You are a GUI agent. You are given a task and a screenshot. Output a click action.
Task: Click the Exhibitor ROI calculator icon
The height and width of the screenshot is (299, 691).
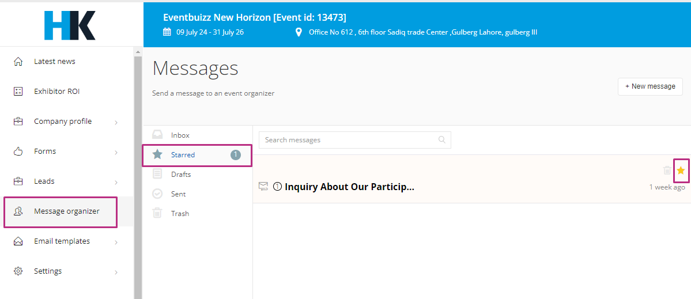[x=18, y=92]
